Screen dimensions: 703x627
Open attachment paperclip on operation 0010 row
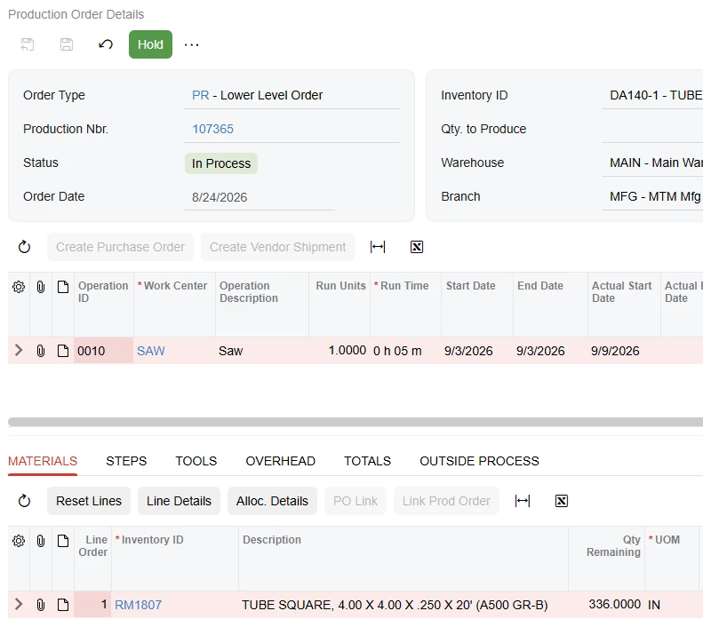tap(41, 351)
